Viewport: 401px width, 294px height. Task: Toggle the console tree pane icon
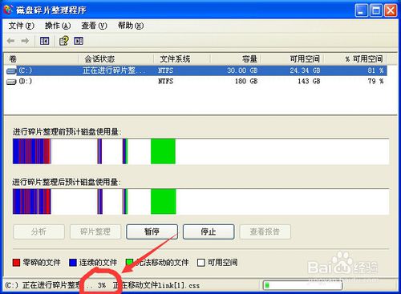click(x=44, y=41)
